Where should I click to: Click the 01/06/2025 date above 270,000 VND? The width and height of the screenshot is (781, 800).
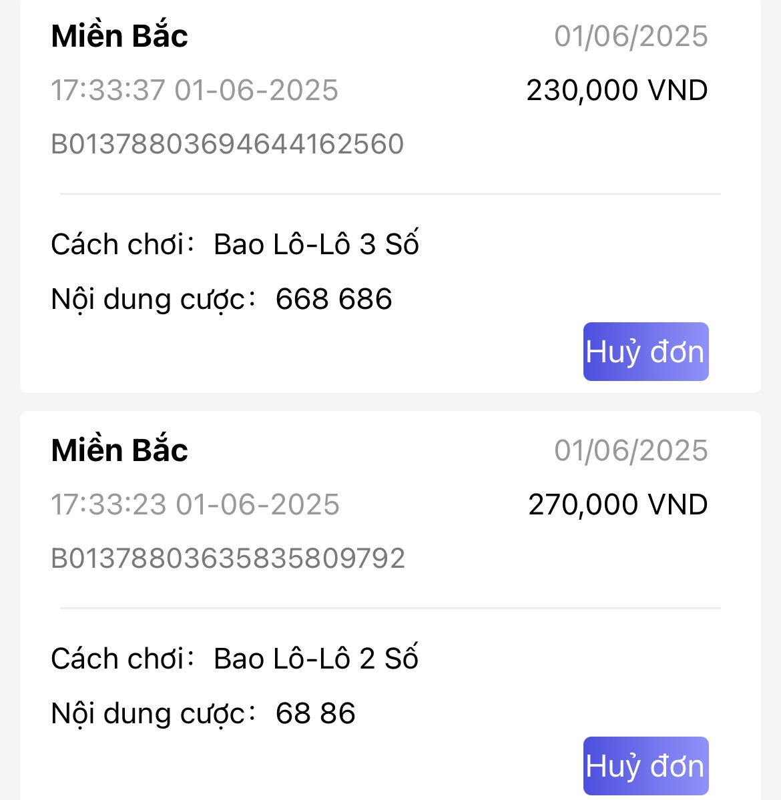point(631,451)
